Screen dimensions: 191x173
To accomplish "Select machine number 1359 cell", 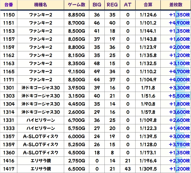I will click(9, 145).
